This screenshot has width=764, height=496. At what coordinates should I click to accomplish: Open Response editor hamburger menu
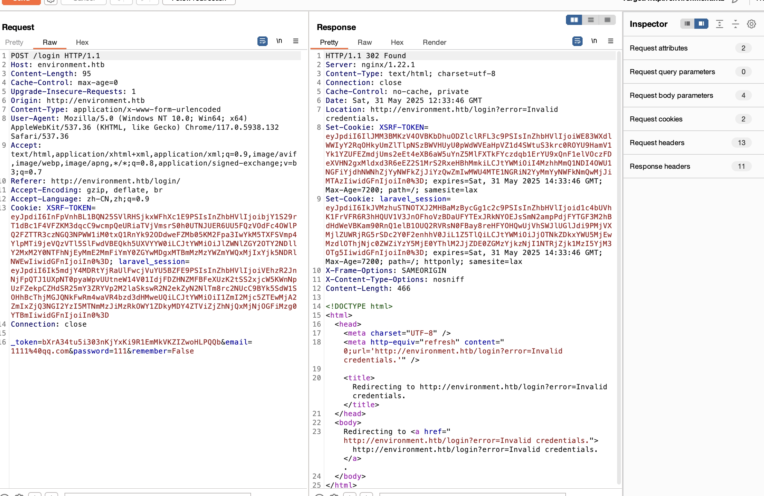(611, 41)
